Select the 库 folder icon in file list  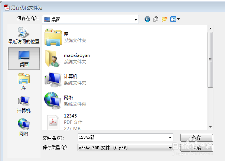click(53, 37)
